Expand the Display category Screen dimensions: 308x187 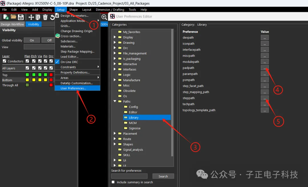115,37
